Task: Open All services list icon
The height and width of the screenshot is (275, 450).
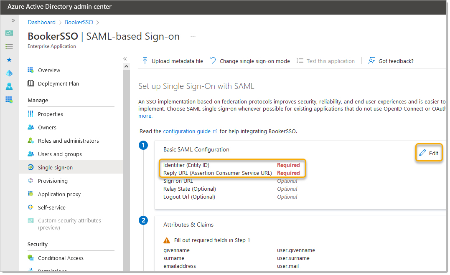Action: click(9, 46)
